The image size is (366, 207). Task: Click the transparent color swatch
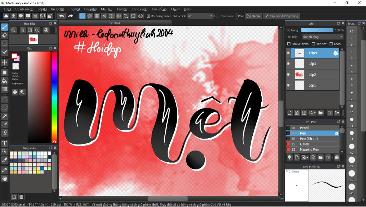pos(16,66)
